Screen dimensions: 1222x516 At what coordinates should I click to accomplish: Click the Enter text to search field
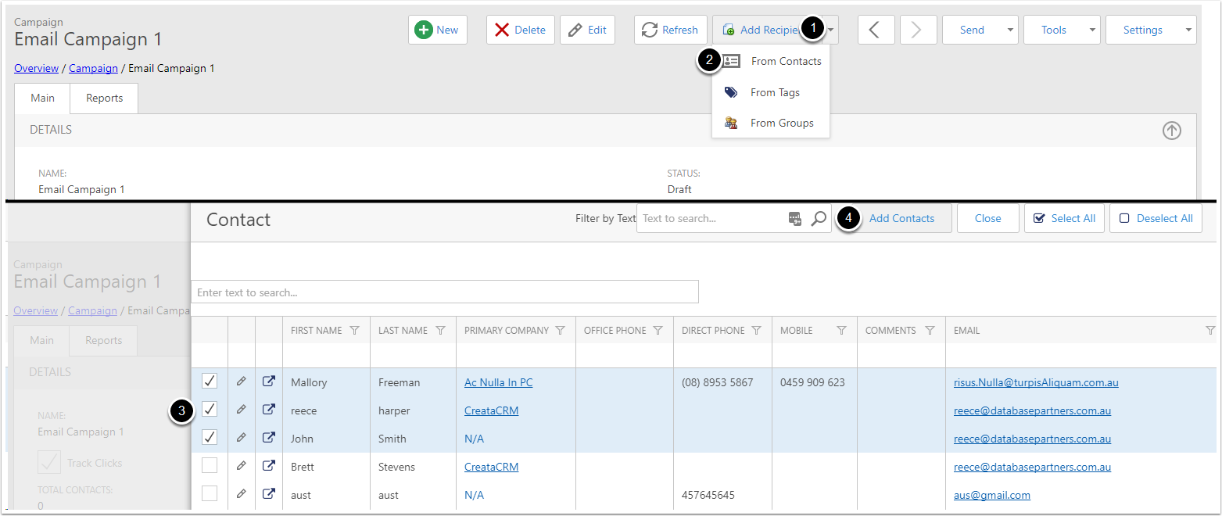[x=444, y=292]
